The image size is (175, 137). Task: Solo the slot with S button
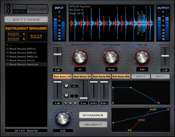pos(66,103)
